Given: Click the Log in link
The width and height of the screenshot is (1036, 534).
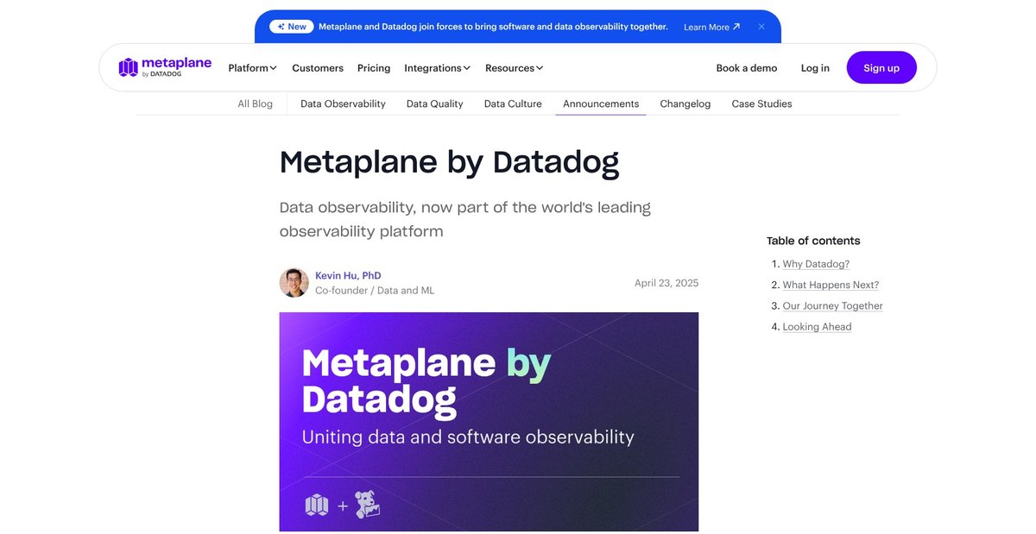Looking at the screenshot, I should 815,68.
